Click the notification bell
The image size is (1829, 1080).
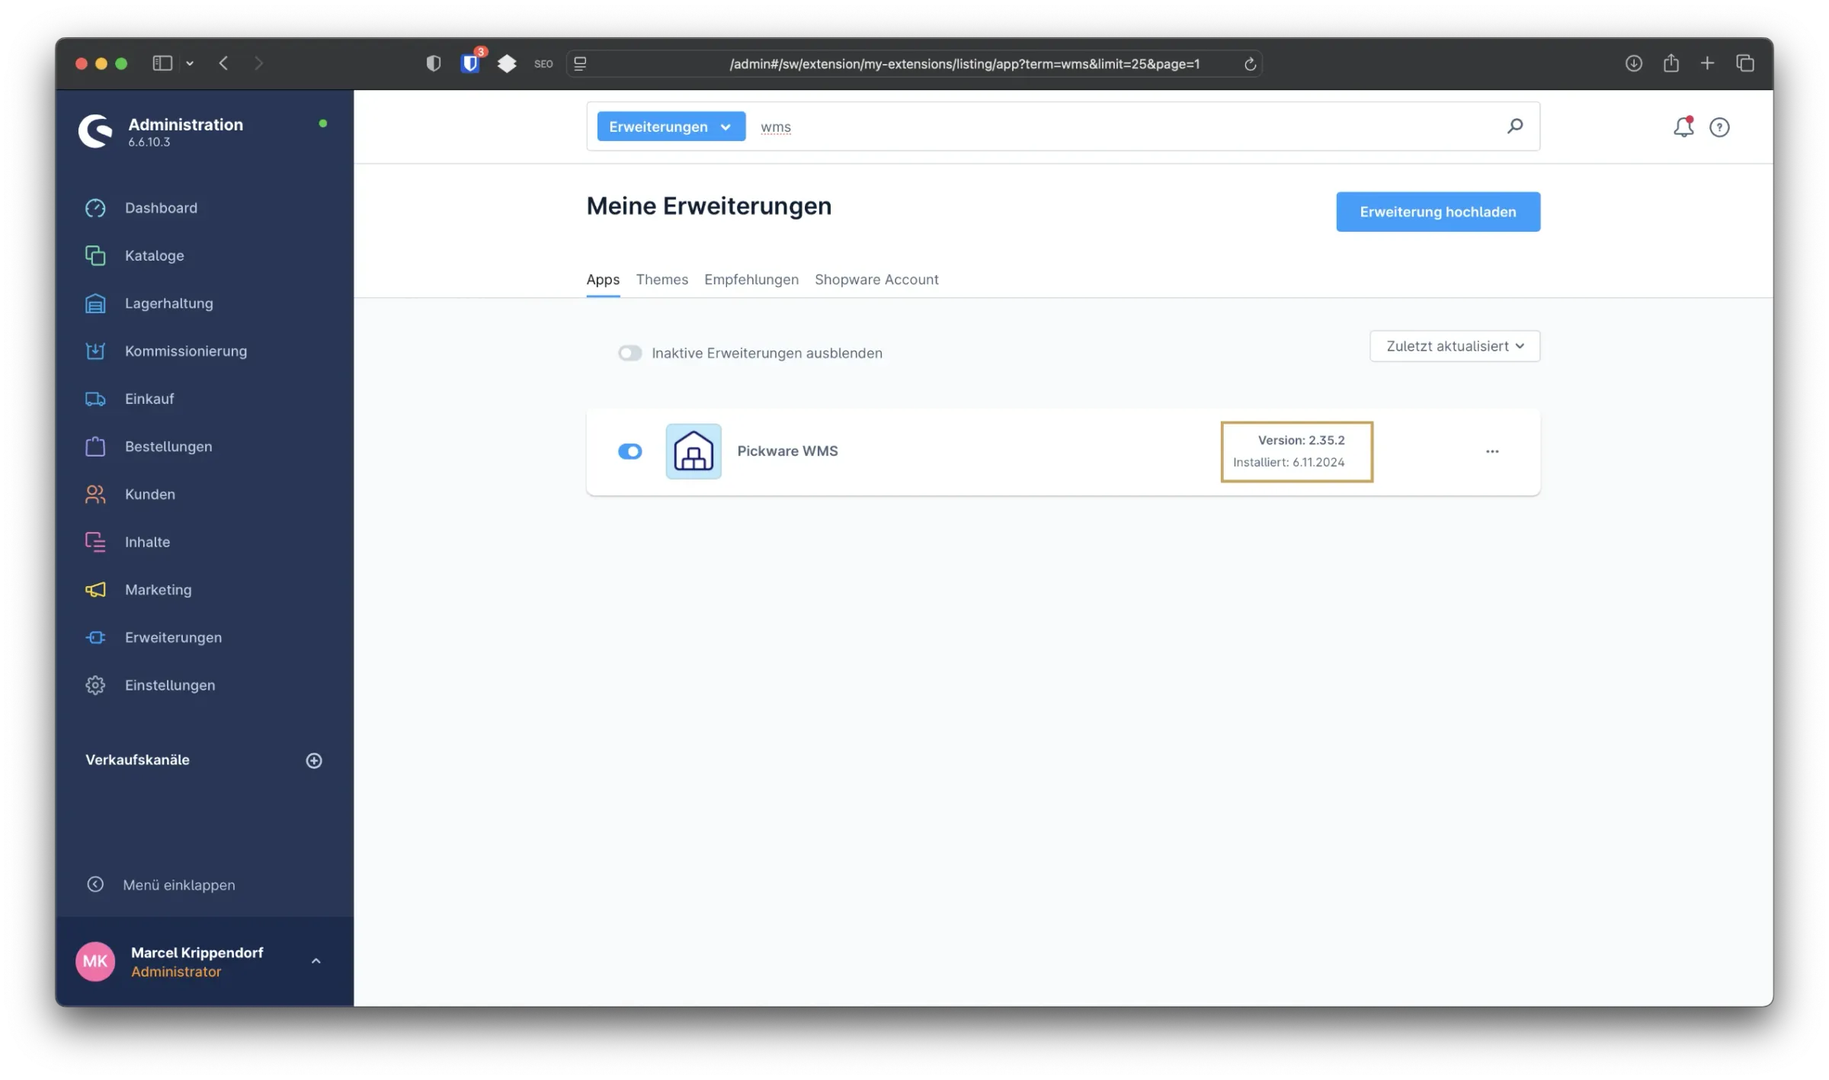pos(1683,127)
